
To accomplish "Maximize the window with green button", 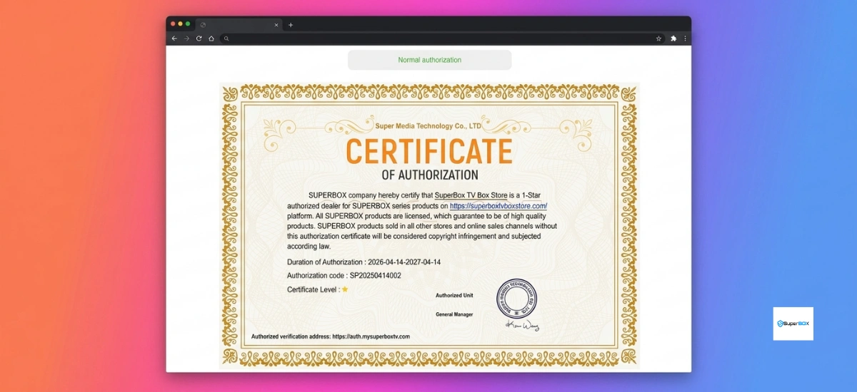I will [x=188, y=24].
